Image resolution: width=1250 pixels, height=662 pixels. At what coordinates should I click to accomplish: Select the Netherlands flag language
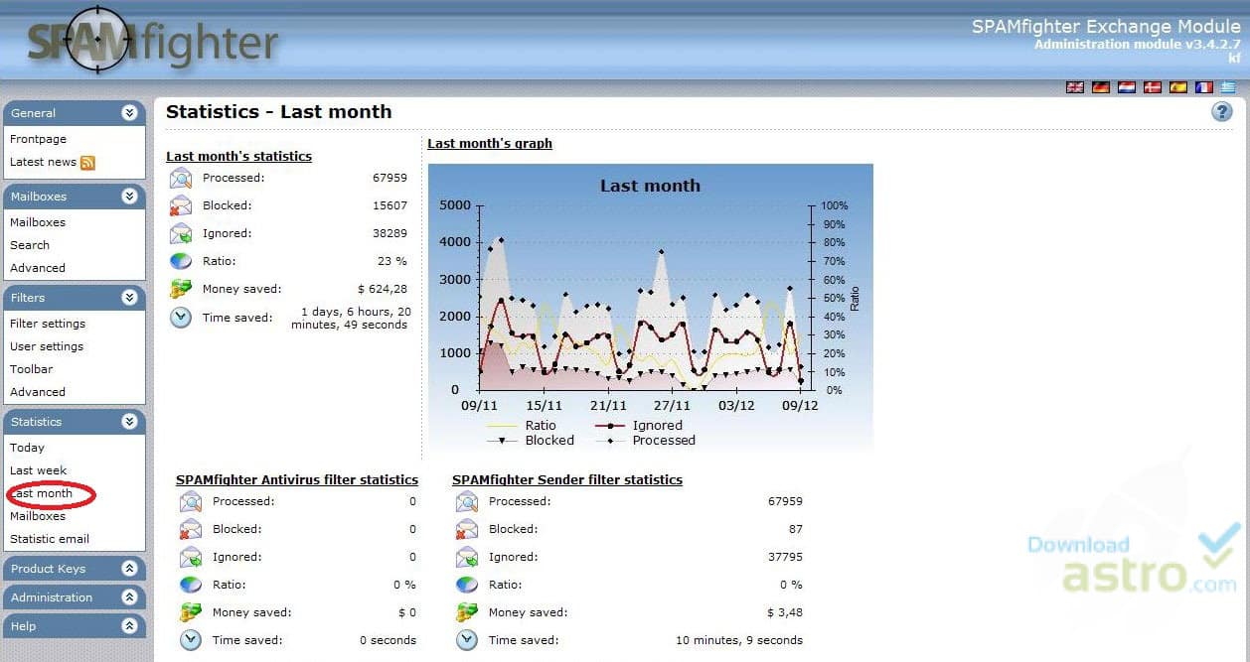click(x=1127, y=87)
